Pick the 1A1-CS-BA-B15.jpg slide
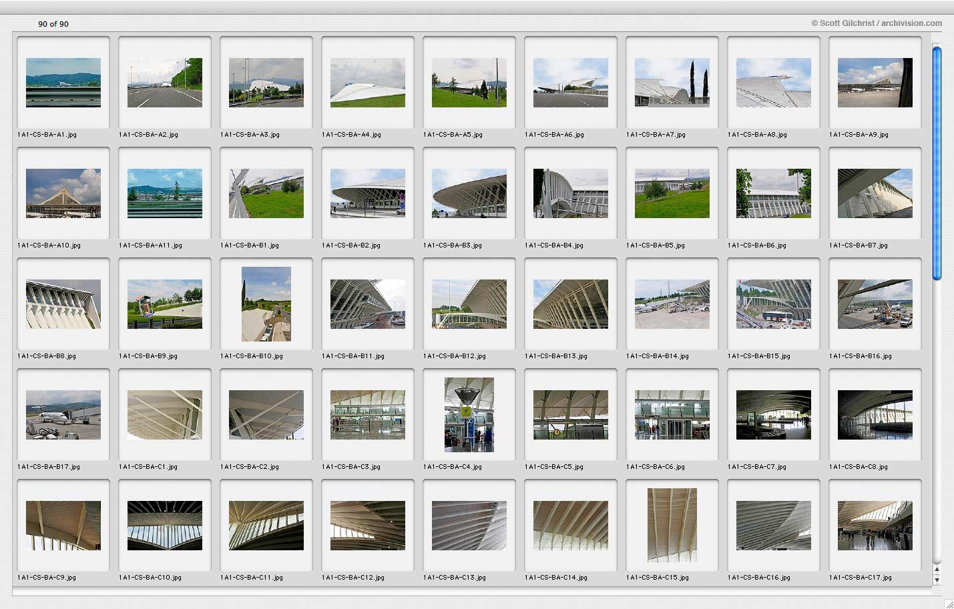Viewport: 954px width, 609px height. coord(774,304)
